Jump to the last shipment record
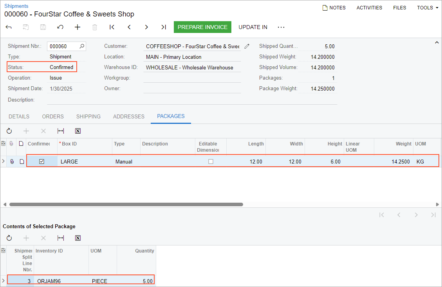Image resolution: width=442 pixels, height=287 pixels. (164, 27)
